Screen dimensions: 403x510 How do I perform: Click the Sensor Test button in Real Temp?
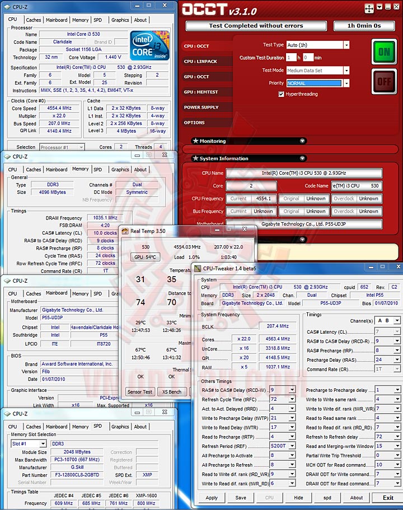coord(140,392)
